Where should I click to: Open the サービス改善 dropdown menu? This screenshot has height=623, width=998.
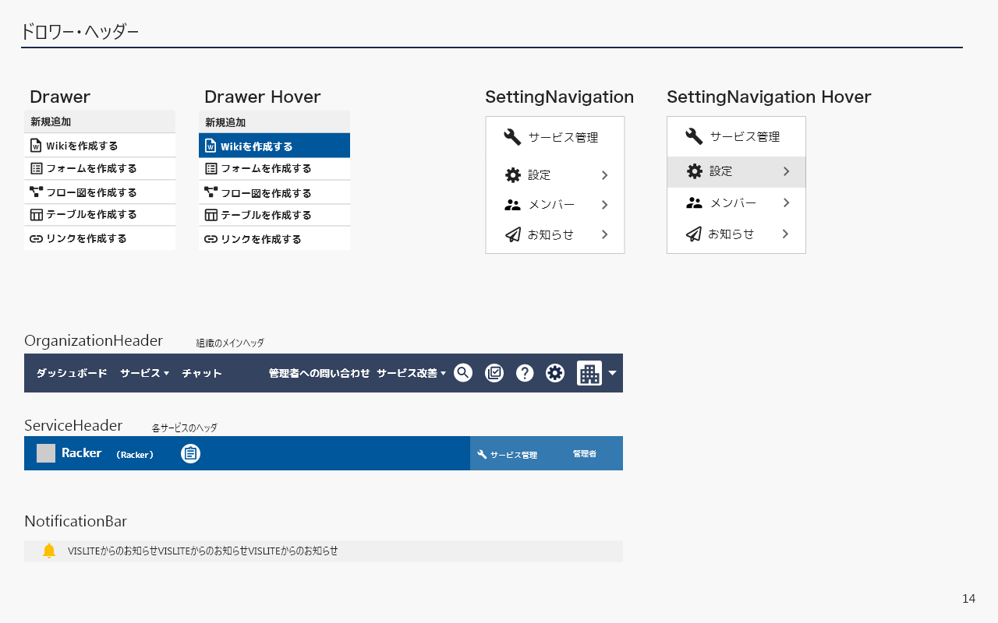411,373
